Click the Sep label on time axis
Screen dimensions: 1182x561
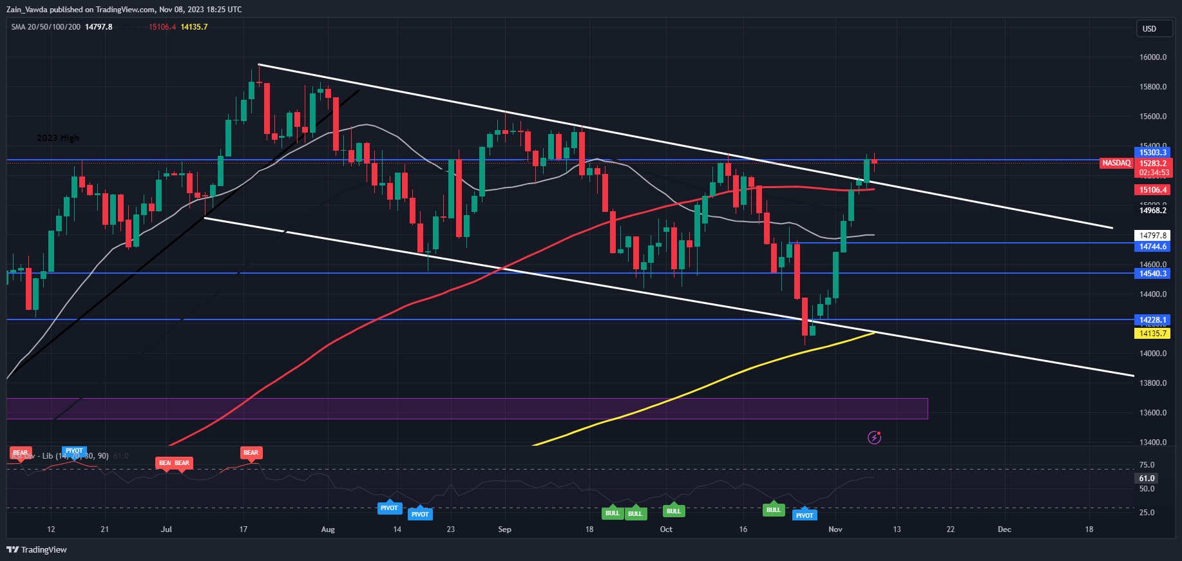click(x=504, y=529)
